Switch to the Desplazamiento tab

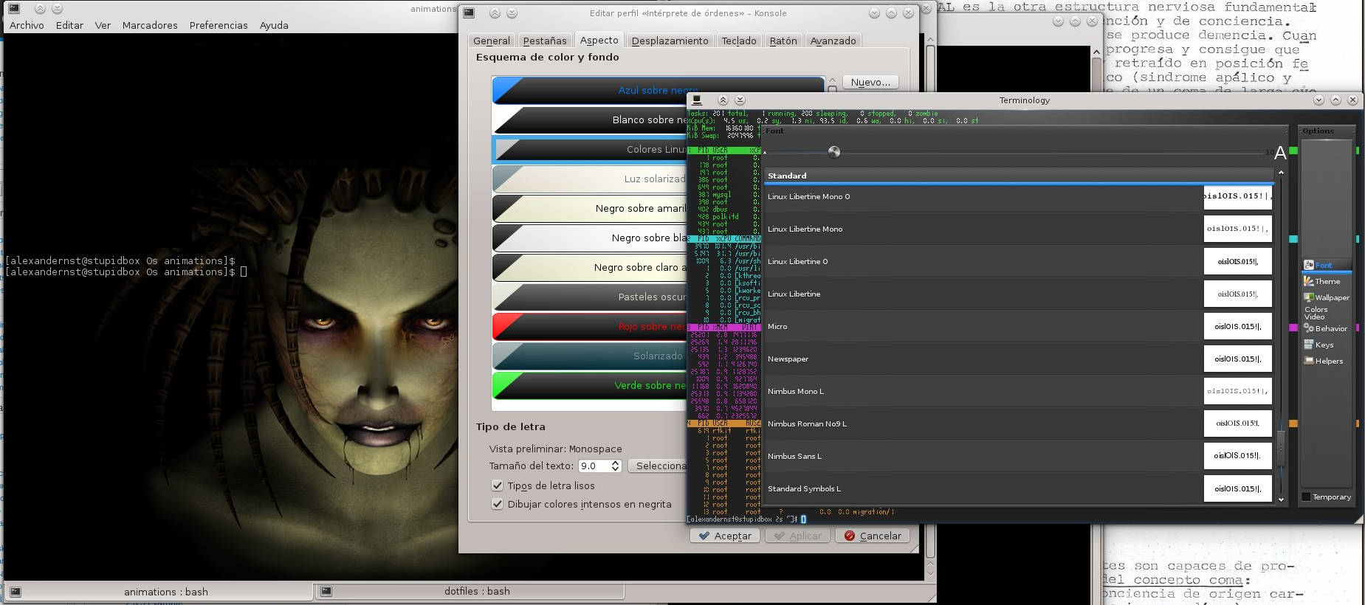click(x=670, y=41)
